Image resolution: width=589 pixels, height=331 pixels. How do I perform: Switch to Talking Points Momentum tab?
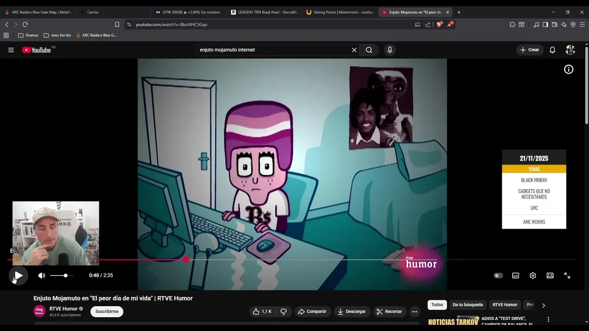pos(340,12)
